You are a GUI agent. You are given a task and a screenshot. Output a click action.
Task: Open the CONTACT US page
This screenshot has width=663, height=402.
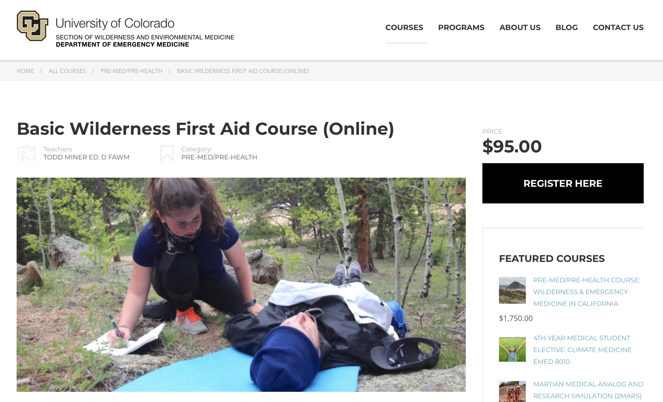[x=618, y=27]
